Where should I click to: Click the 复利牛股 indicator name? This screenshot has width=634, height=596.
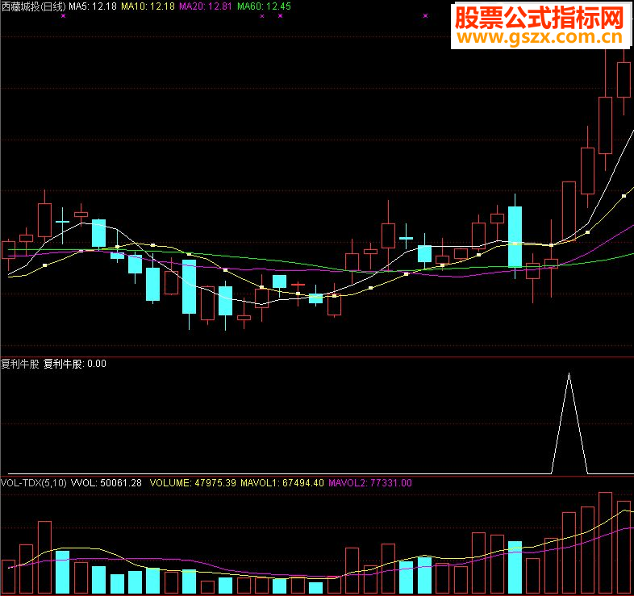[x=20, y=364]
